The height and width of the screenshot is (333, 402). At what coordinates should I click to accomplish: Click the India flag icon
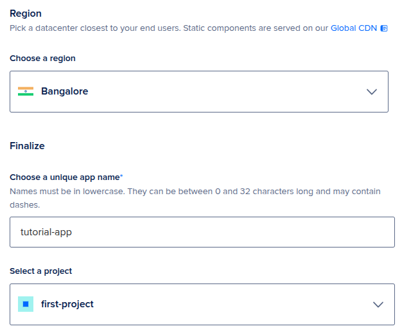pyautogui.click(x=26, y=91)
